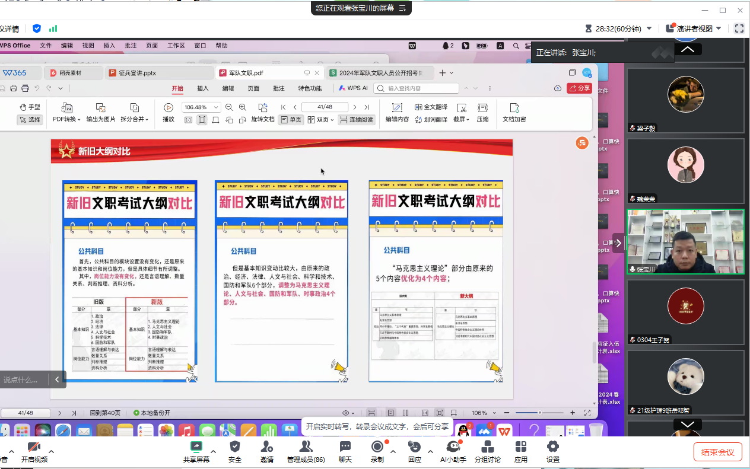The width and height of the screenshot is (750, 469).
Task: Go to previous page arrow in toolbar
Action: [295, 107]
